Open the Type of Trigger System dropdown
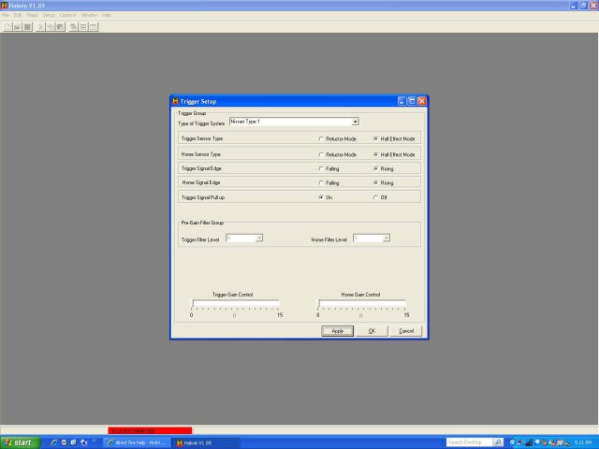 pyautogui.click(x=356, y=122)
